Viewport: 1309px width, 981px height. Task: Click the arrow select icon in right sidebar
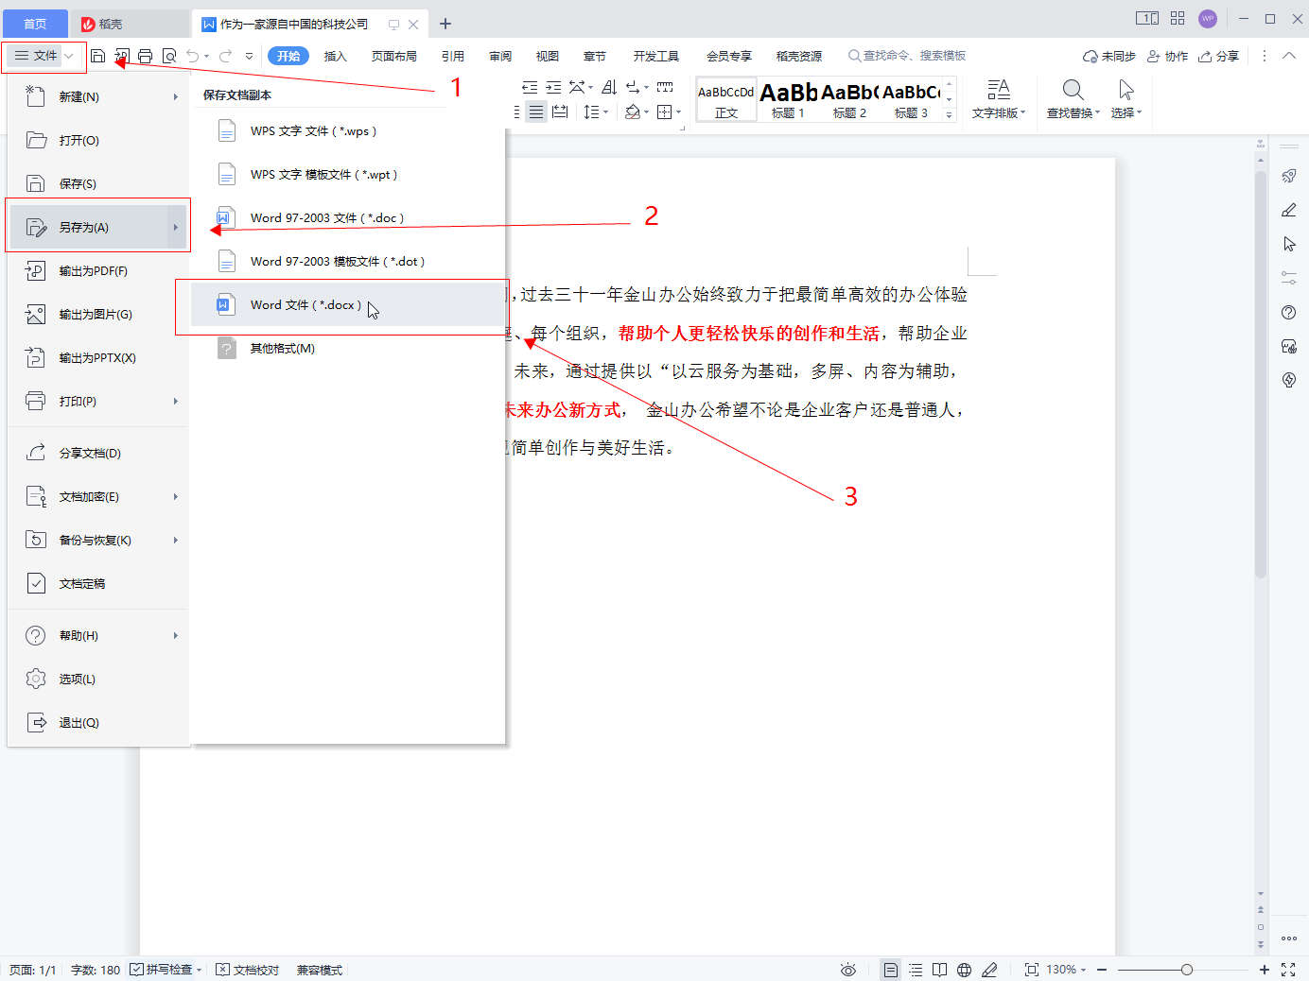1288,244
